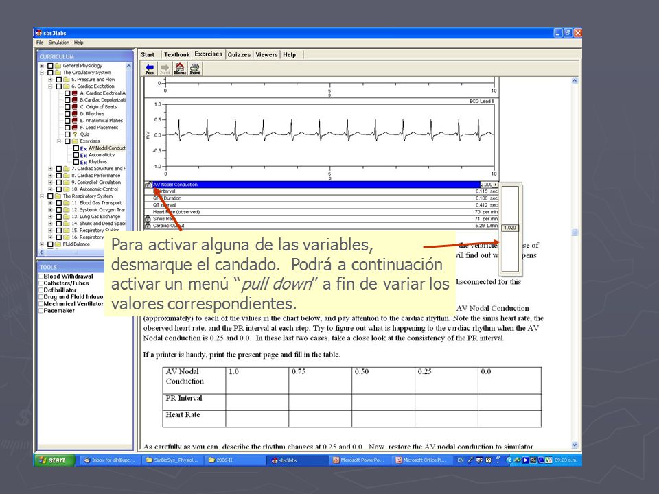Open the Windows Start menu
The image size is (659, 494).
click(54, 460)
